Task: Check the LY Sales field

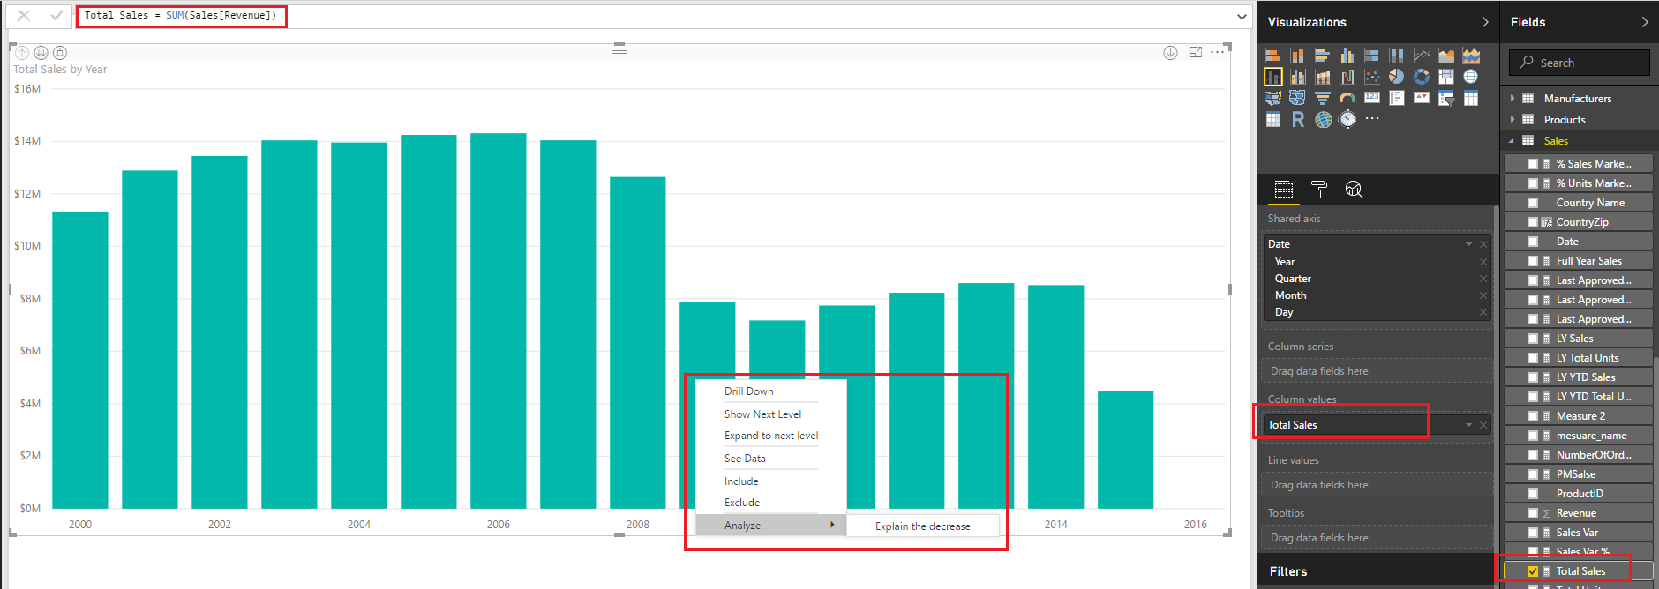Action: pyautogui.click(x=1533, y=339)
